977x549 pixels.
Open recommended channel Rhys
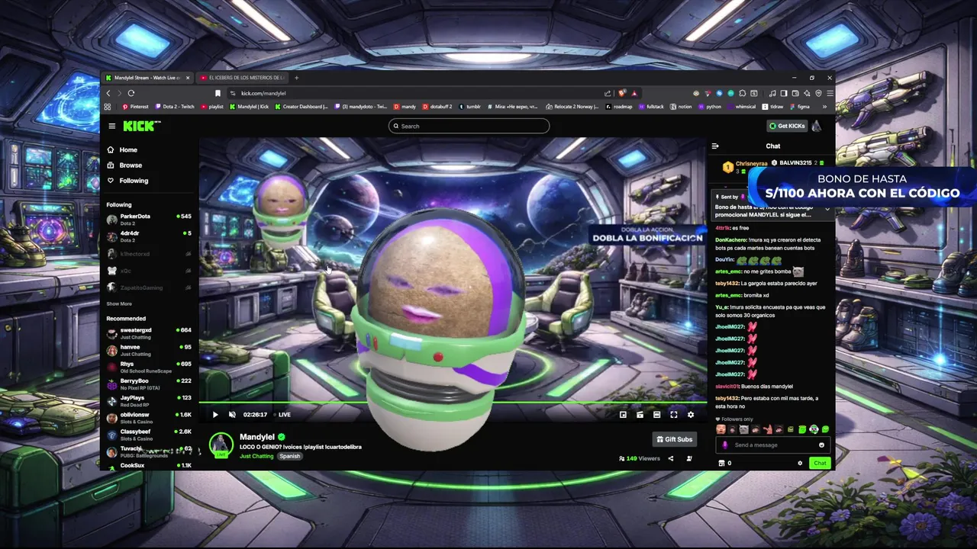click(149, 367)
